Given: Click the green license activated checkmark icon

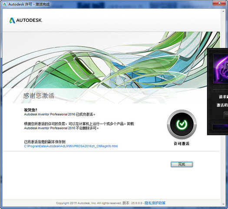Looking at the screenshot, I should click(182, 125).
